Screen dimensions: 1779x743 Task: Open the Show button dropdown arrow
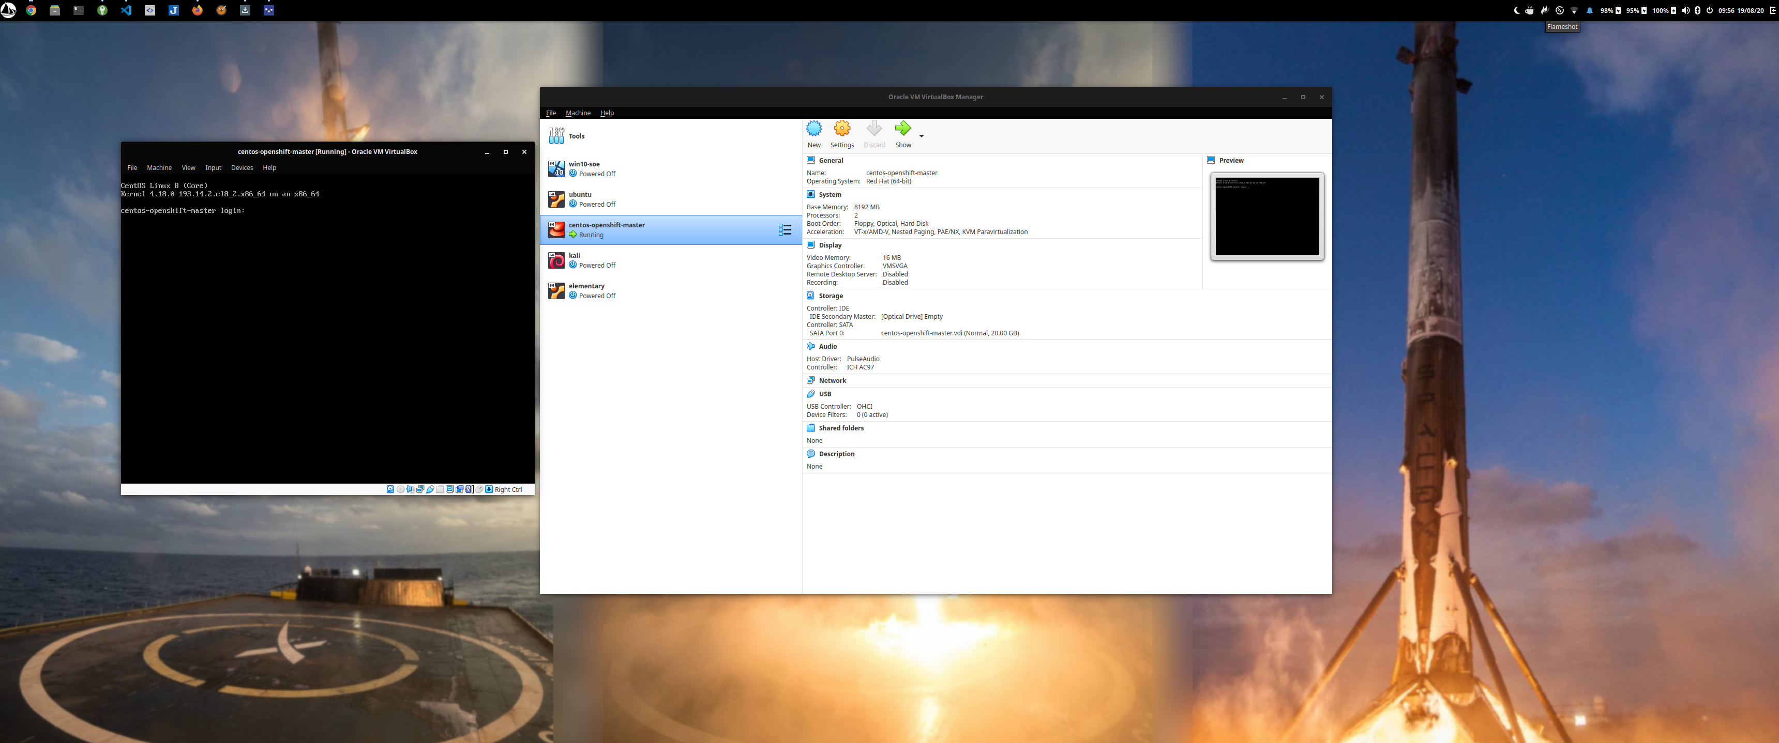coord(921,136)
